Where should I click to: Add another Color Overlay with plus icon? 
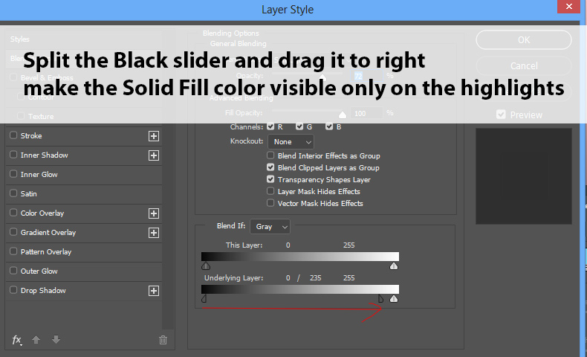[x=154, y=213]
